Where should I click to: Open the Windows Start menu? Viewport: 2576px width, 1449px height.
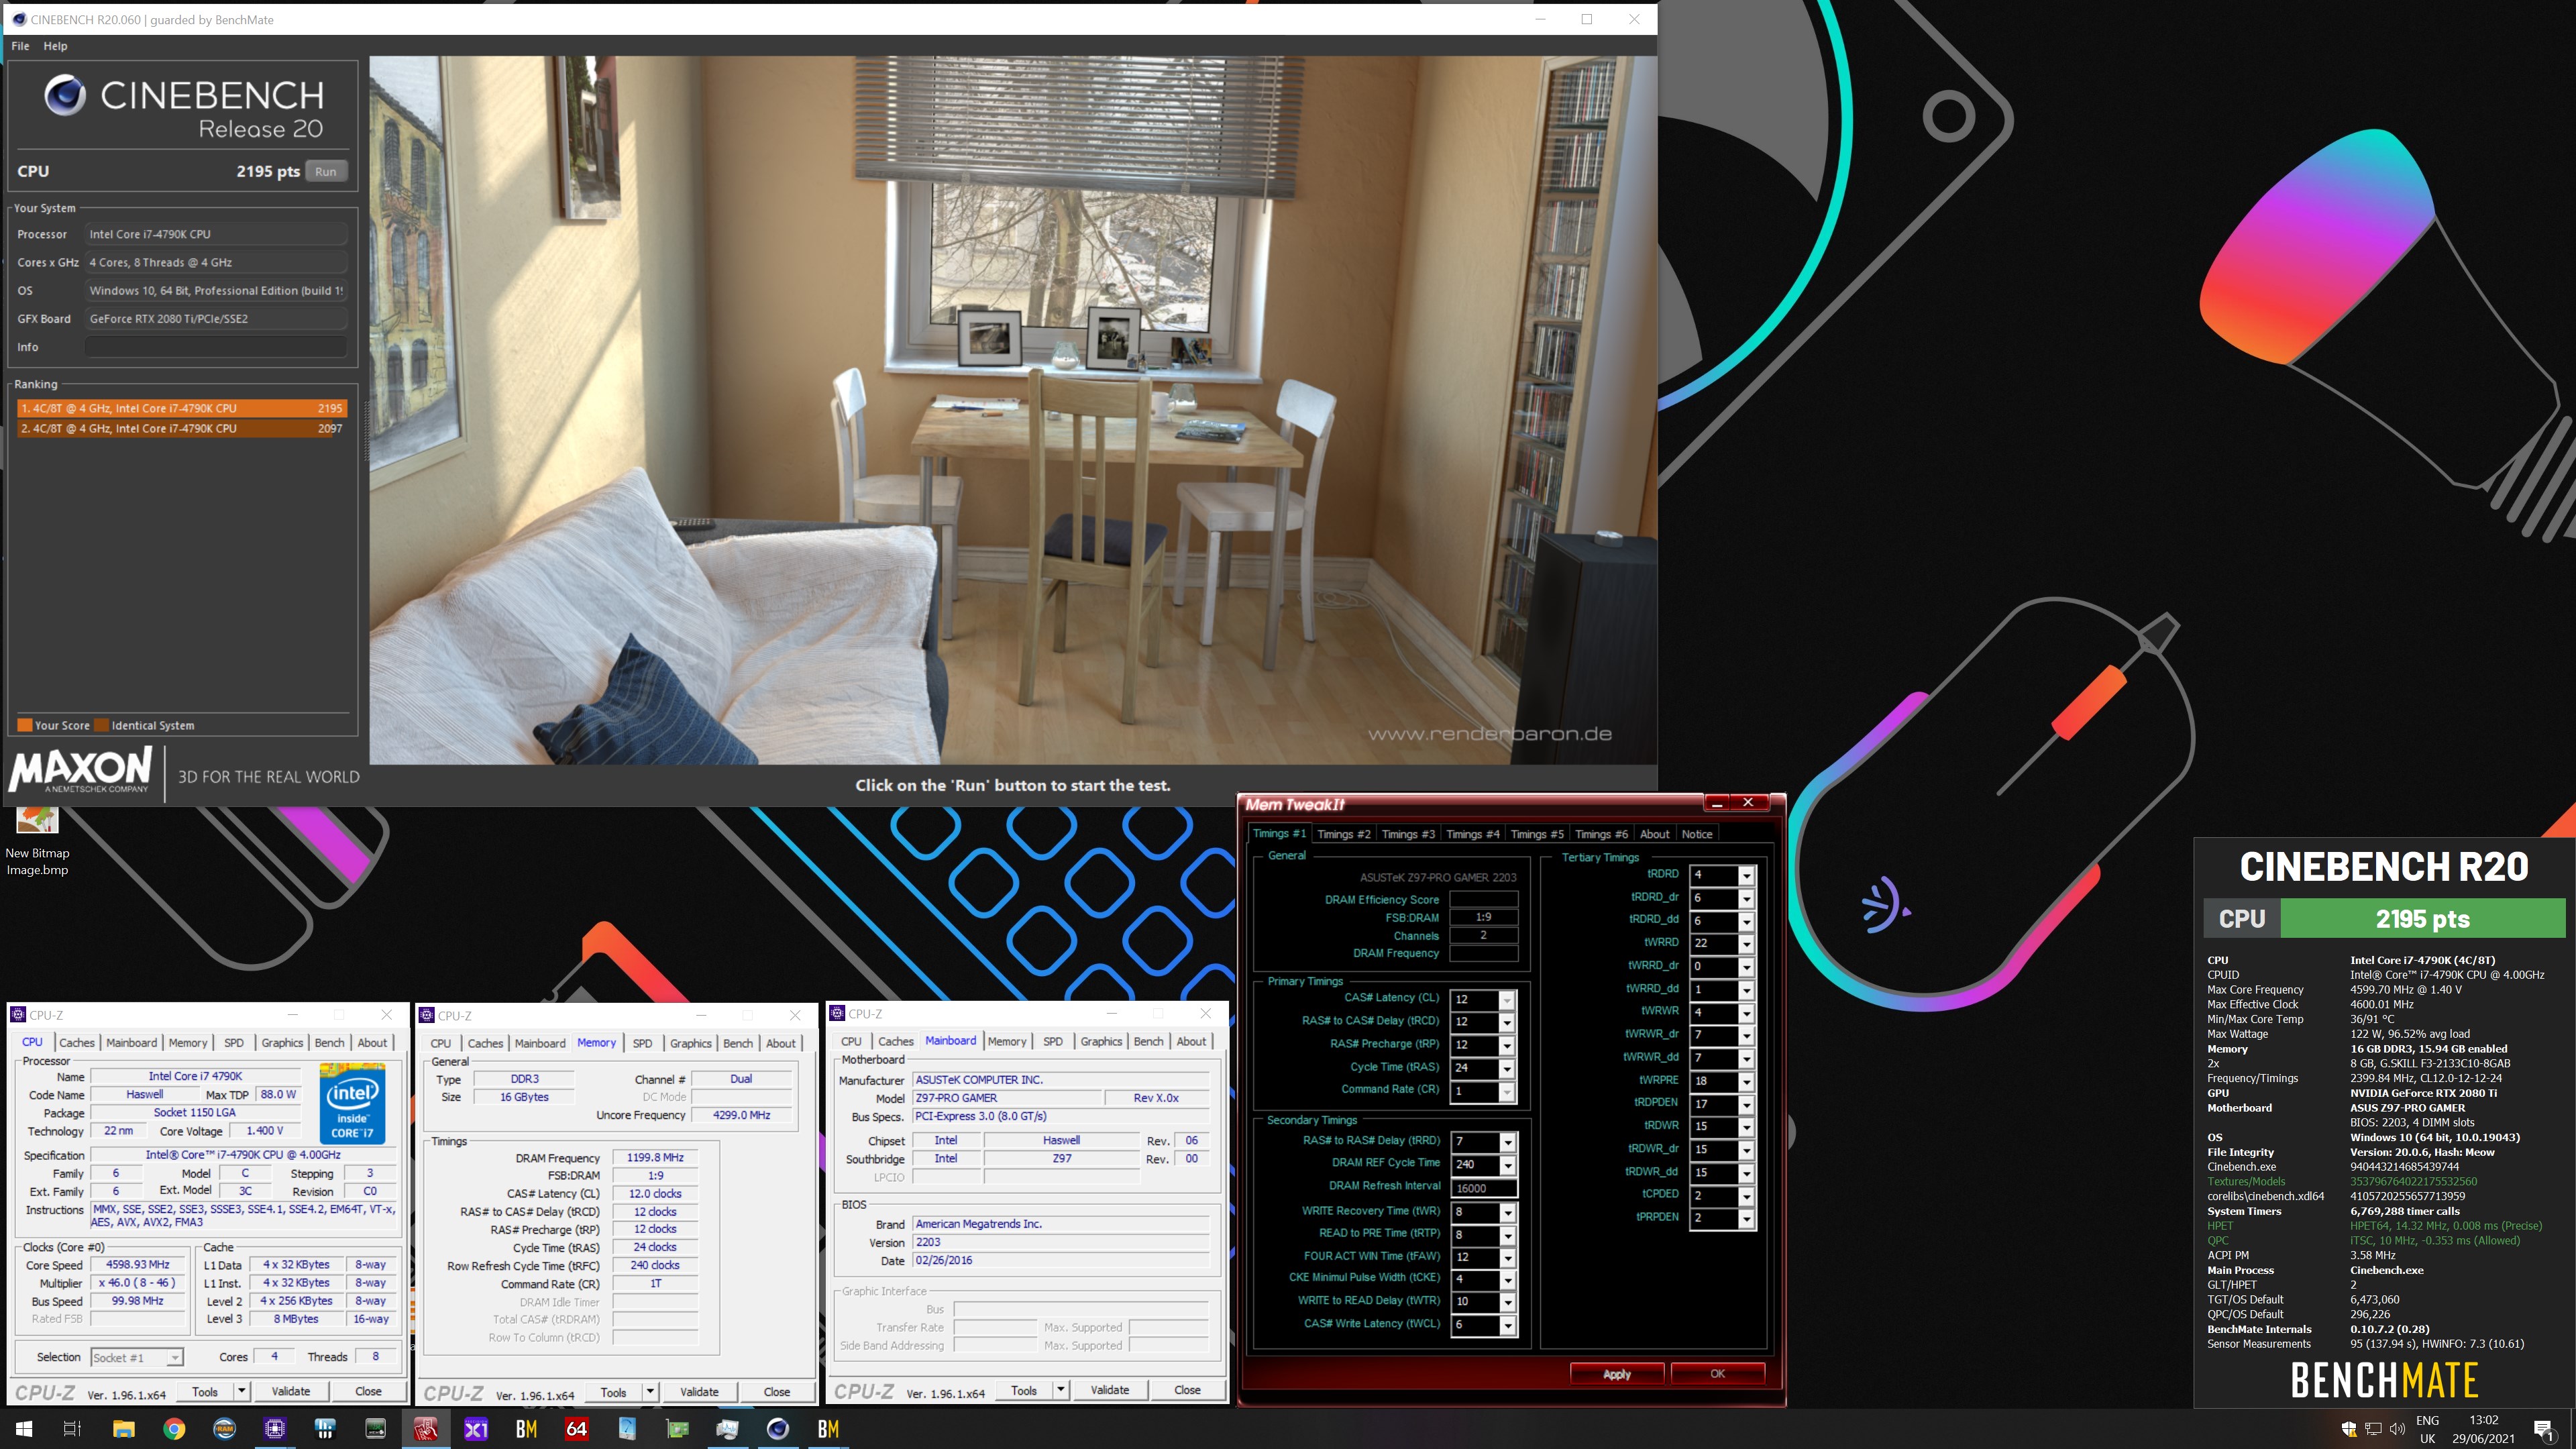(x=24, y=1429)
